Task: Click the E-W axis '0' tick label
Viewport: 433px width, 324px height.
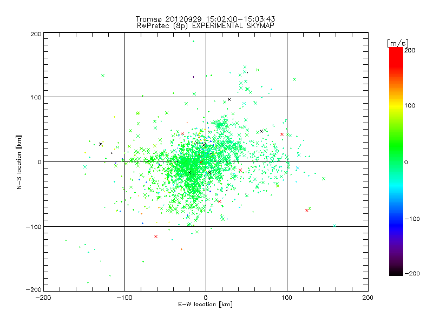Action: click(x=206, y=298)
